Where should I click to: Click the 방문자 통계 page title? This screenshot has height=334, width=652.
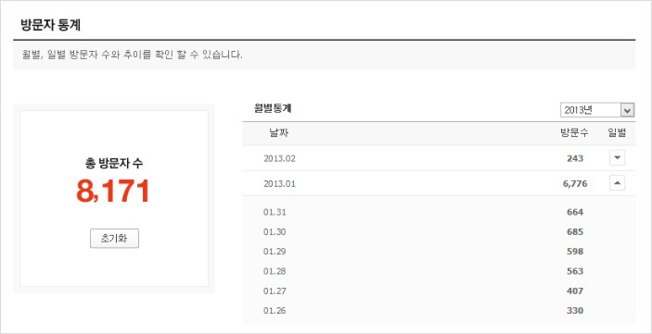tap(50, 25)
